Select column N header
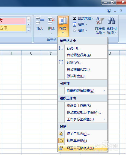 tap(11, 53)
